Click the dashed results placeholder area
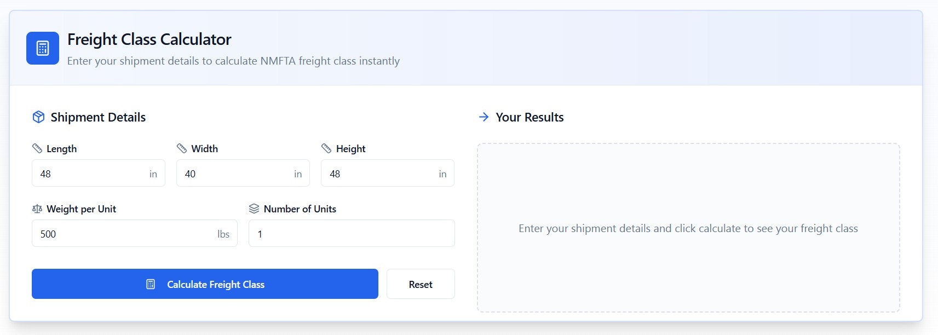The width and height of the screenshot is (938, 335). click(689, 228)
